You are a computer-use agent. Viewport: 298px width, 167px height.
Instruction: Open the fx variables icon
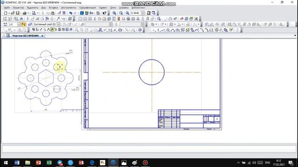92,13
